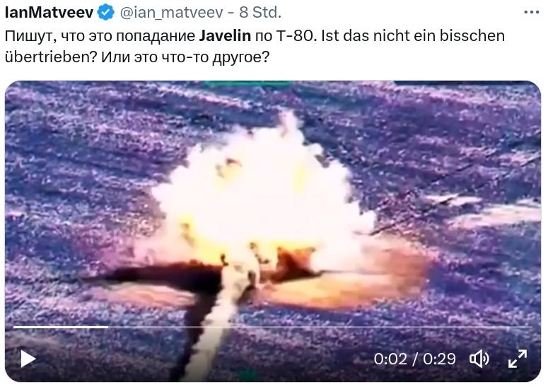This screenshot has height=387, width=548.
Task: Mute the video via the speaker icon
Action: 479,359
